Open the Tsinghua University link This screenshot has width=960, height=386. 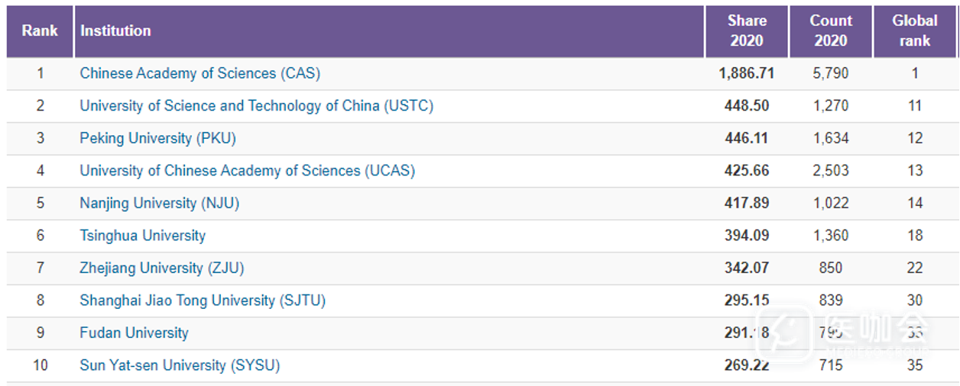click(x=142, y=236)
